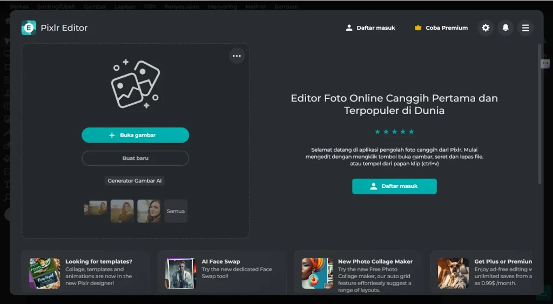Open the Looking for templates? card

86,272
